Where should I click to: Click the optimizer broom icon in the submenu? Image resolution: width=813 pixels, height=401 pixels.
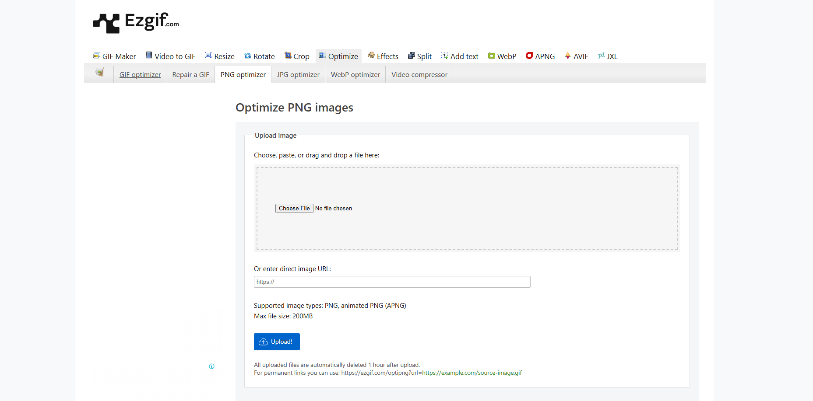[100, 73]
